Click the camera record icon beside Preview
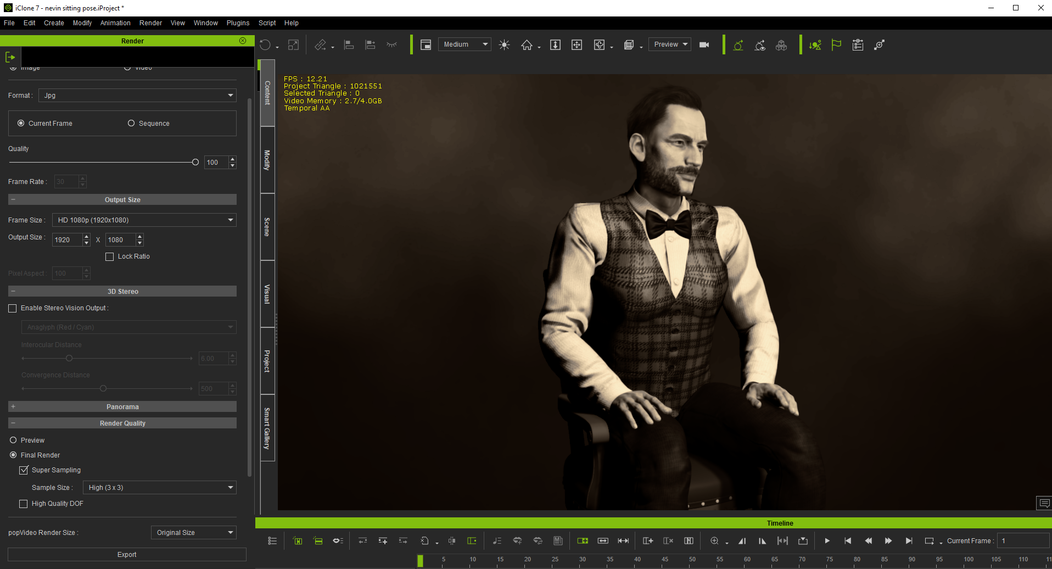1052x569 pixels. point(704,45)
